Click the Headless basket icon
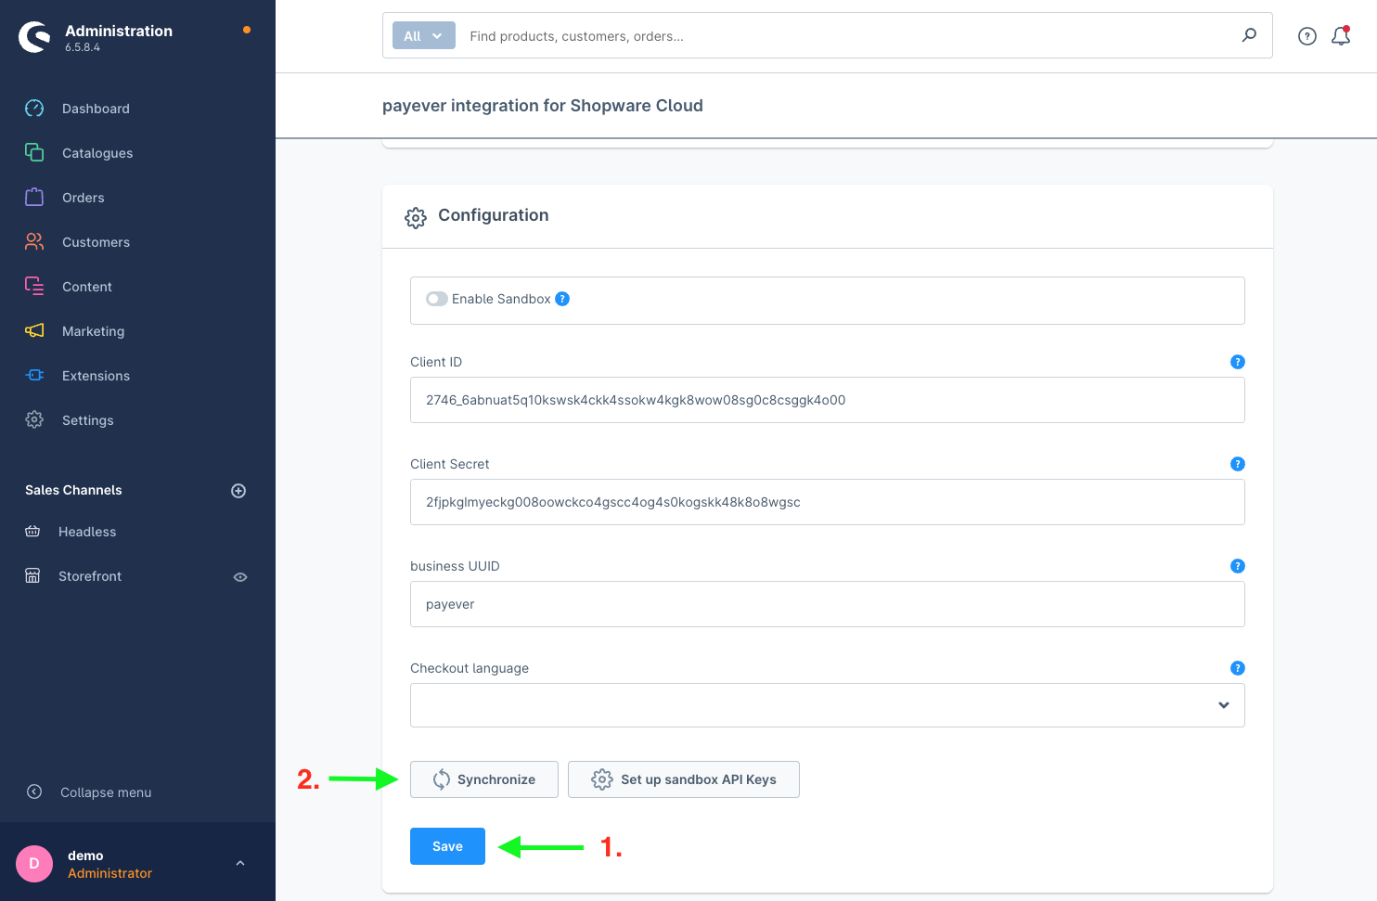1377x901 pixels. point(32,532)
